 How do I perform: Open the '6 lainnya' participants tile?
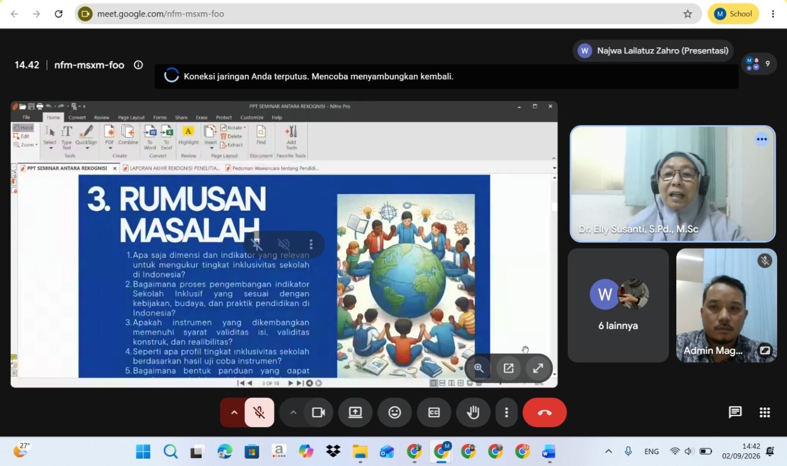pos(618,305)
